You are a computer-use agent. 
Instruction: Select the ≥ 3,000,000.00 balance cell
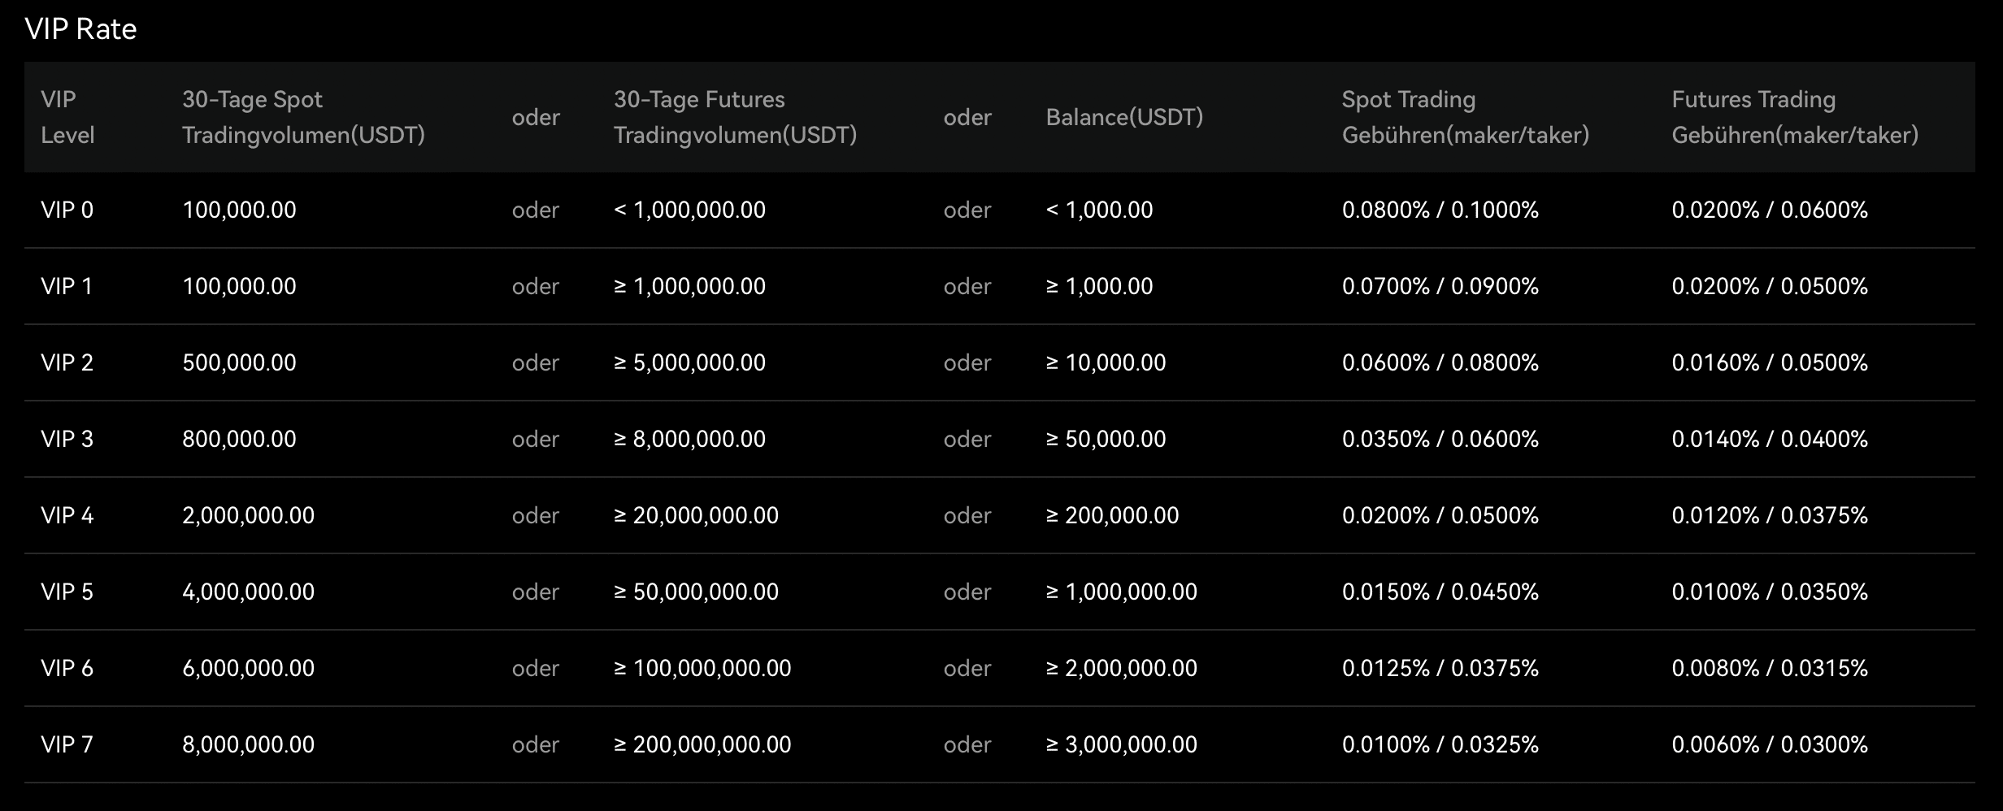(1121, 744)
